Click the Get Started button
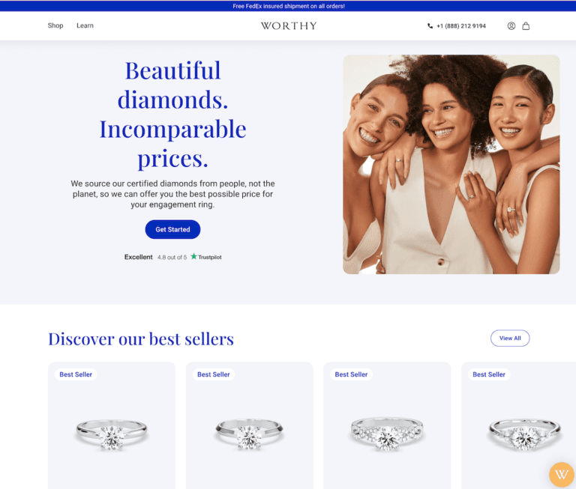 [172, 229]
